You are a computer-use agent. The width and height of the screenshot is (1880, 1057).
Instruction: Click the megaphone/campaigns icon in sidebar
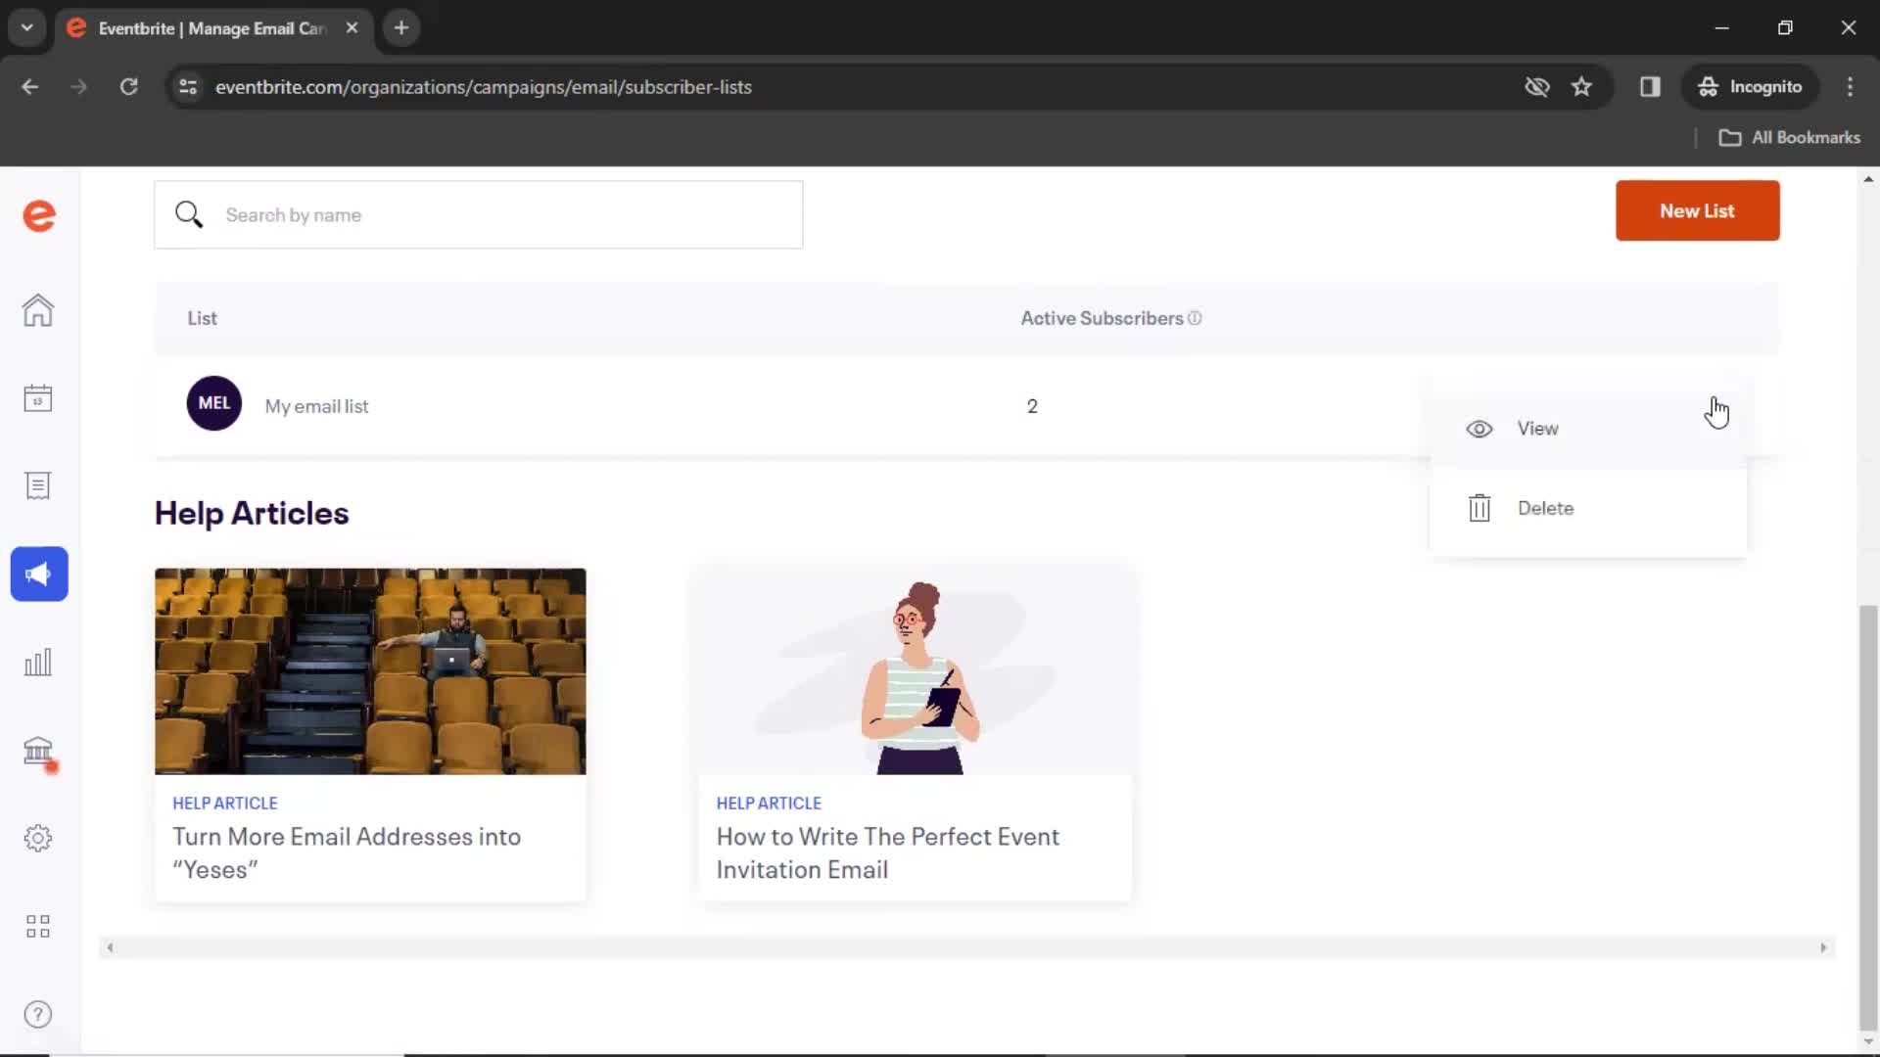[39, 574]
